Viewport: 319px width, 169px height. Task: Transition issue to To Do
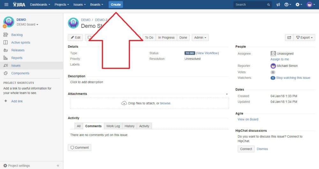pos(149,38)
